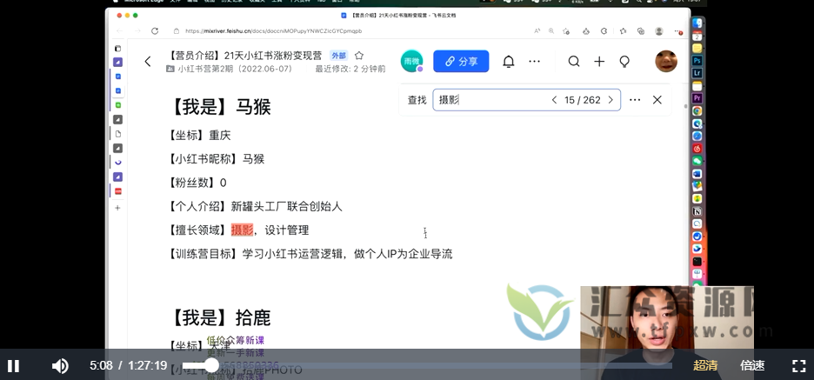
Task: Mute the video volume
Action: (x=60, y=365)
